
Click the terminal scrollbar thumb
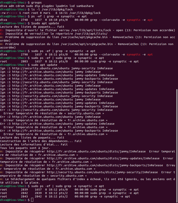point(177,146)
